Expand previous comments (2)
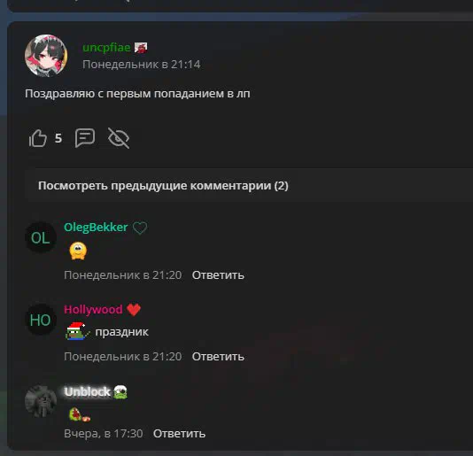The image size is (473, 456). point(163,185)
